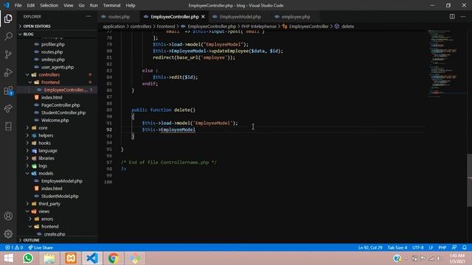
Task: Open XAMPP from the taskbar
Action: point(71,258)
